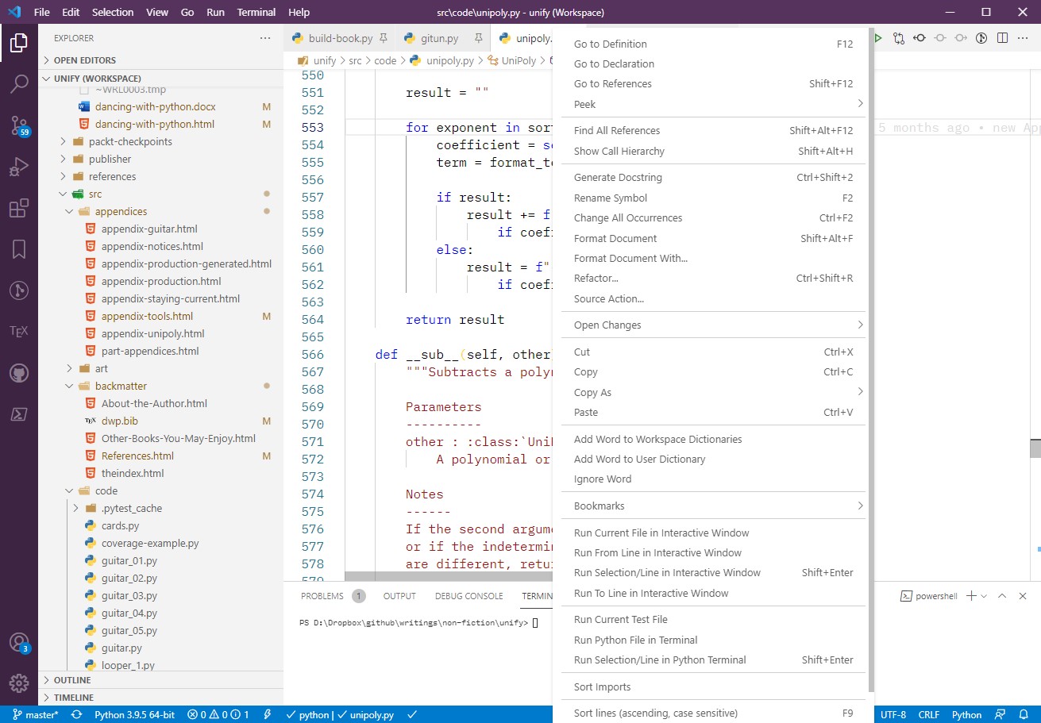The image size is (1041, 723).
Task: Open notifications bell in status bar
Action: point(1022,715)
